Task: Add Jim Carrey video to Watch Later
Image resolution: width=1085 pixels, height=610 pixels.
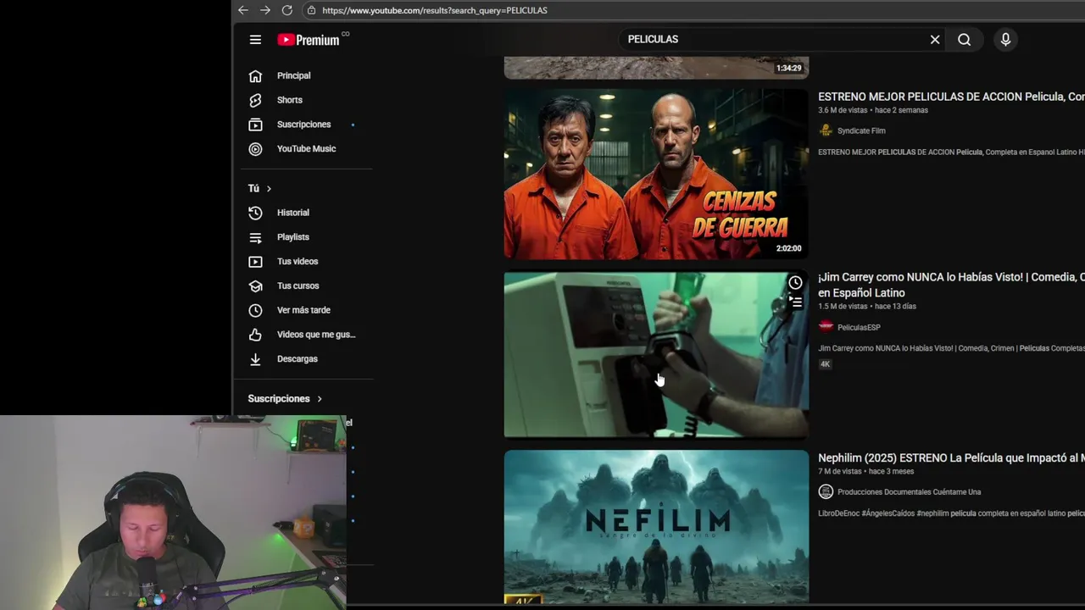Action: click(x=795, y=283)
